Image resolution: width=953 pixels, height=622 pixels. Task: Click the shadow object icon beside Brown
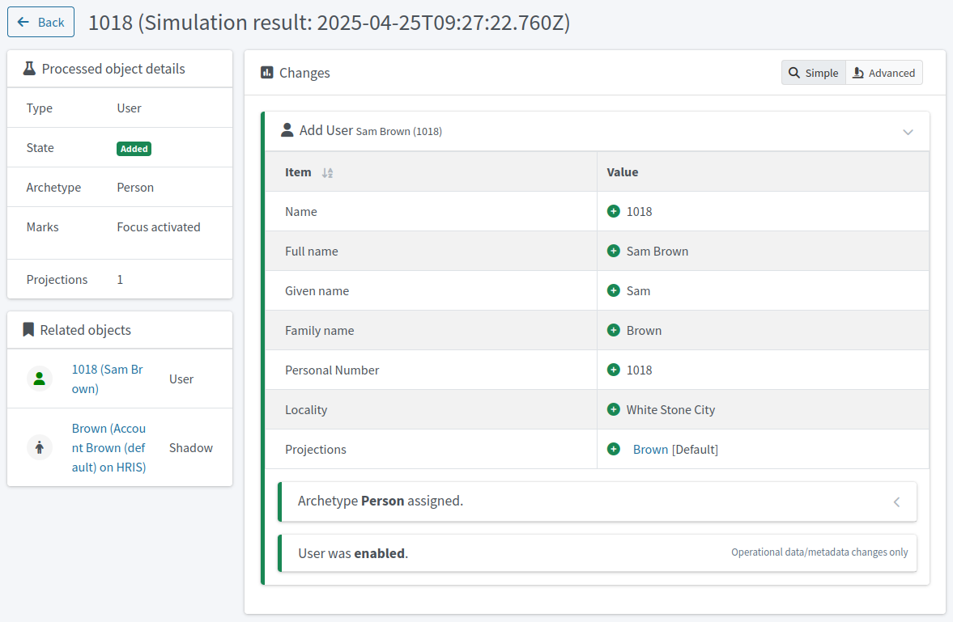(39, 446)
